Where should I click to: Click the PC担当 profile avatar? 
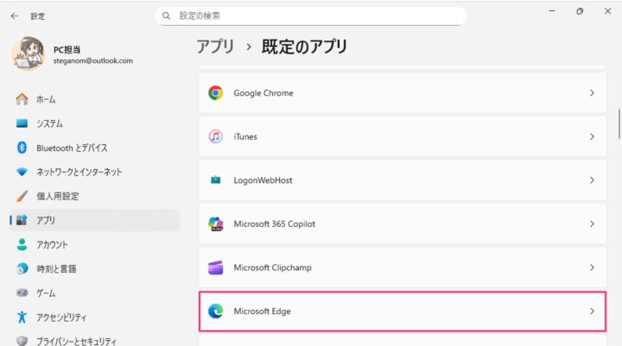pyautogui.click(x=28, y=53)
